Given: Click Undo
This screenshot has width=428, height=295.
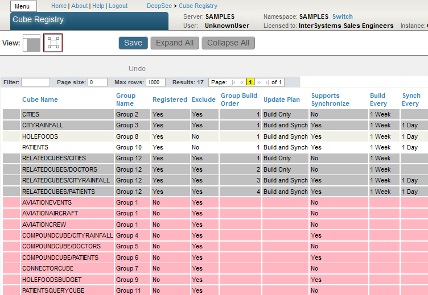Looking at the screenshot, I should pos(137,69).
